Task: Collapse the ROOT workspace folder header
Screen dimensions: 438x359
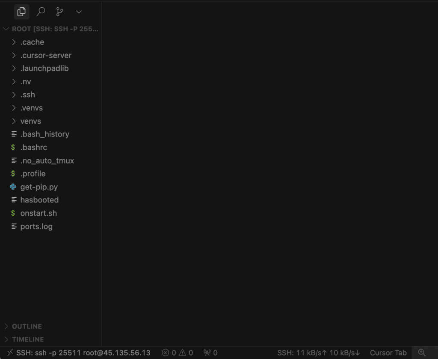Action: pyautogui.click(x=51, y=29)
